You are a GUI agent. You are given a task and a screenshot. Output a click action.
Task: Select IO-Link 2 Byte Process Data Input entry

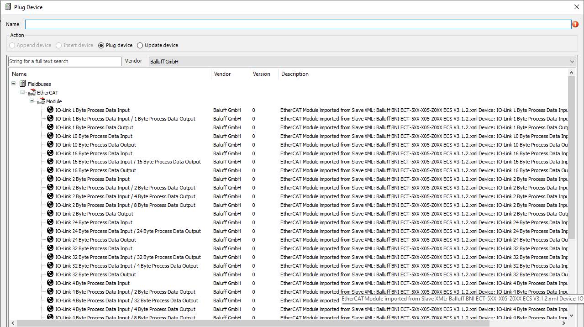pos(92,179)
